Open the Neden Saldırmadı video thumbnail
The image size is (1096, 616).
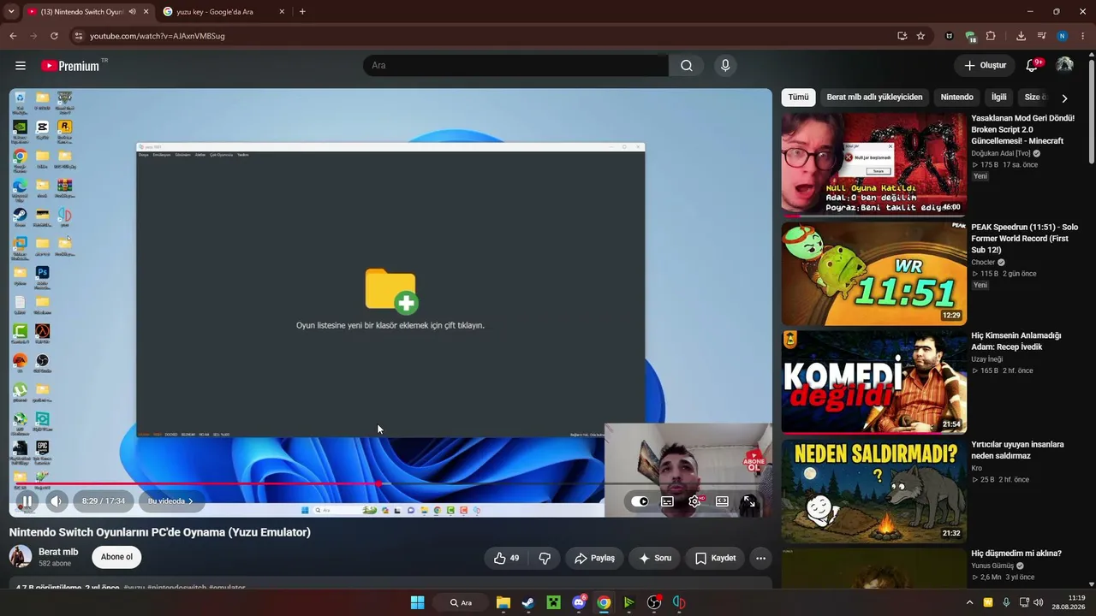[874, 491]
